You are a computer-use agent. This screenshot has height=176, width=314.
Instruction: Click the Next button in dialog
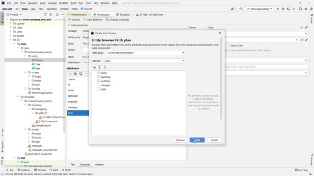click(197, 140)
